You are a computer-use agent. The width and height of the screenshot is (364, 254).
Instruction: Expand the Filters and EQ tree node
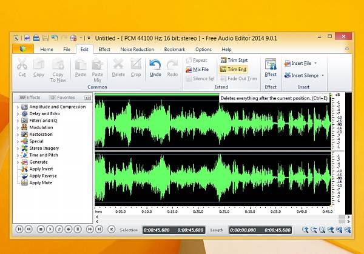[18, 121]
